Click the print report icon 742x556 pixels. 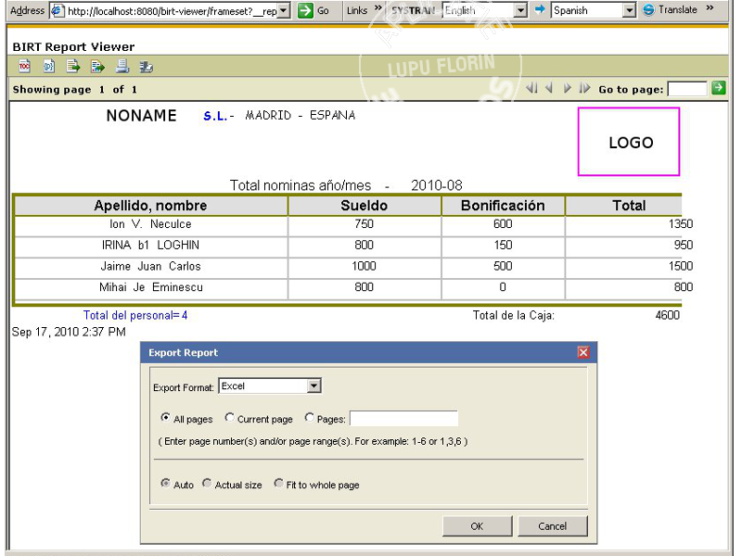point(122,66)
